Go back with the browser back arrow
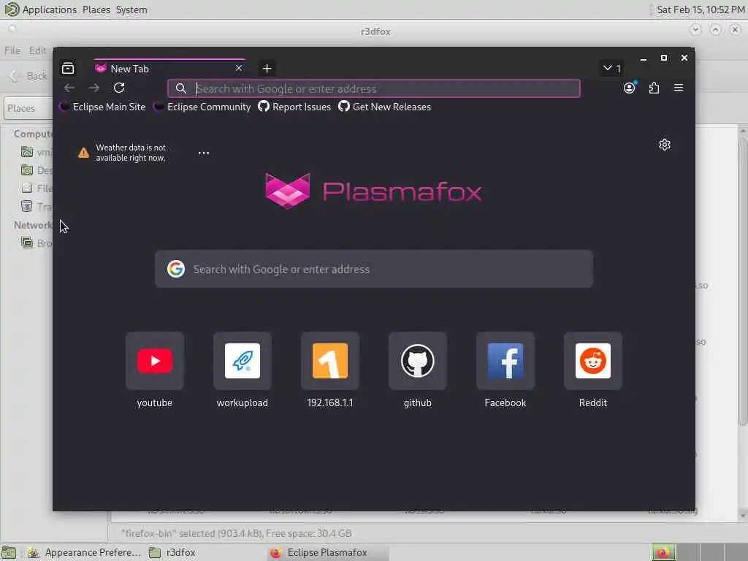The image size is (748, 561). (x=69, y=88)
